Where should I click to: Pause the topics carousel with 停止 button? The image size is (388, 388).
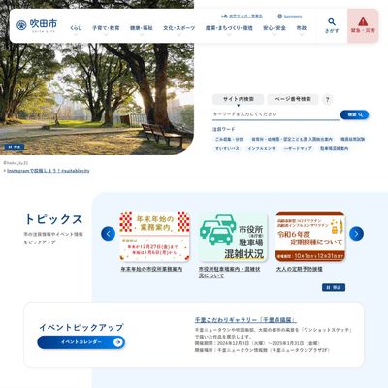pos(334,287)
